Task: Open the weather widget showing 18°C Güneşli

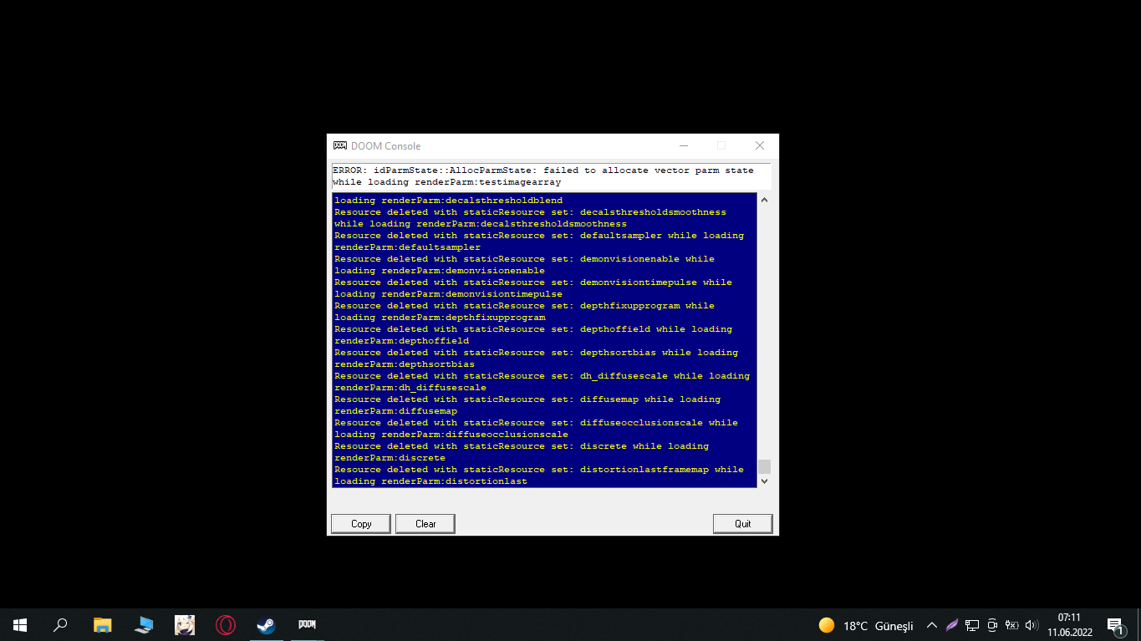Action: click(866, 625)
